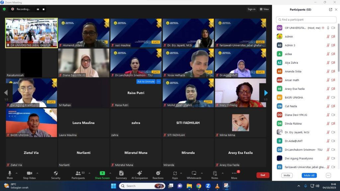Click the green Share Screen icon
Screen dimensions: 340x191
[102, 173]
